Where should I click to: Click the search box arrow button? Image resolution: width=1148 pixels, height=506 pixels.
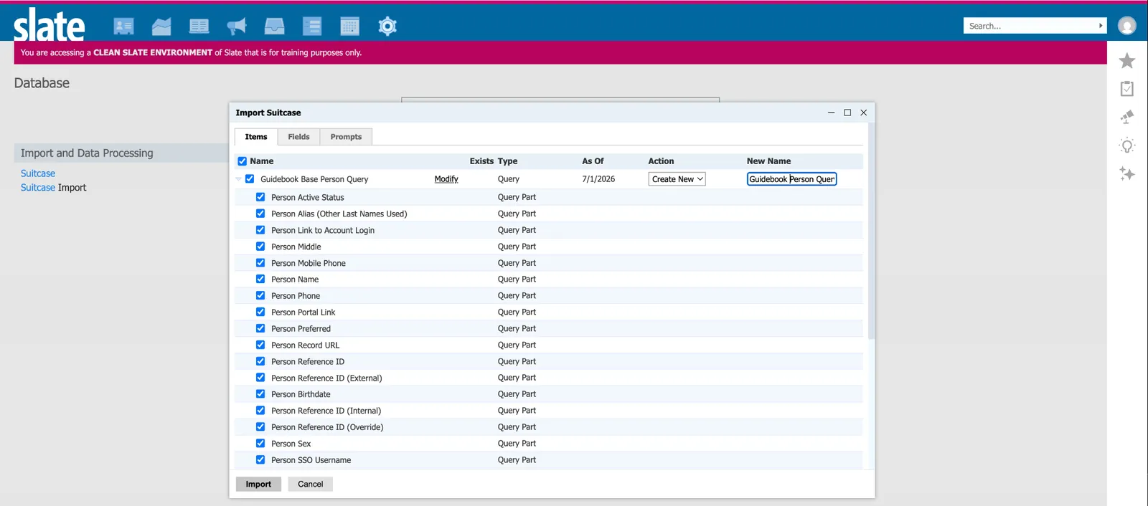click(1101, 26)
